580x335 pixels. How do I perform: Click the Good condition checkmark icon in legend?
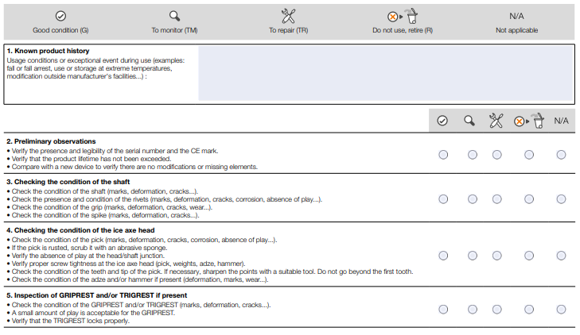(60, 16)
